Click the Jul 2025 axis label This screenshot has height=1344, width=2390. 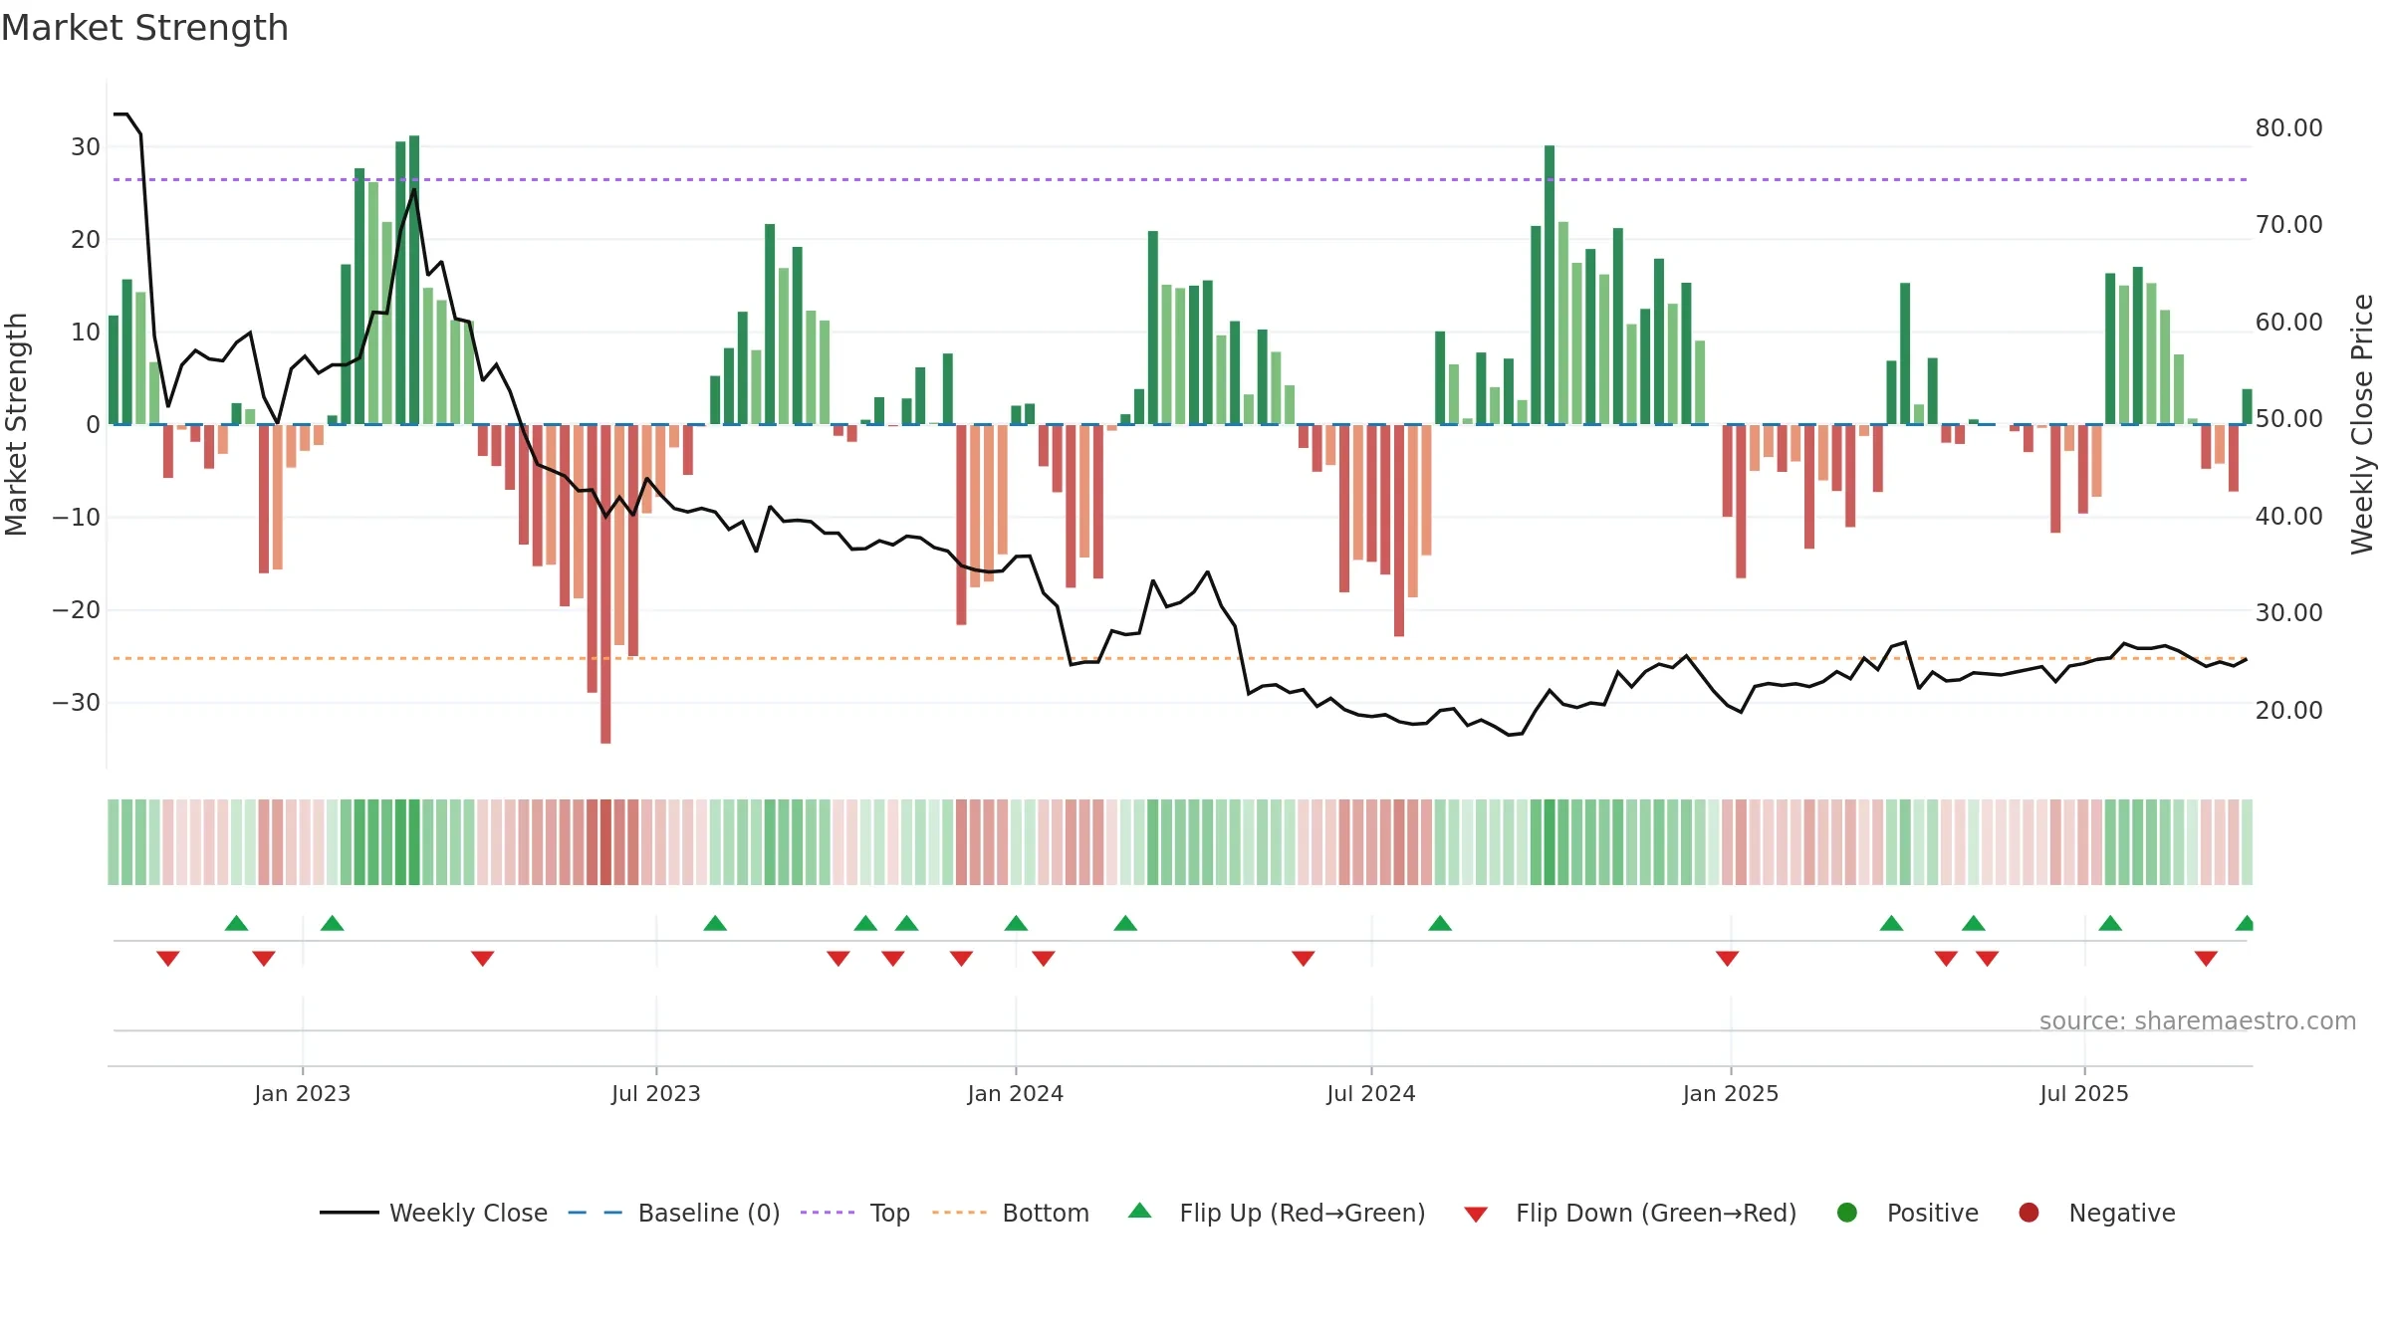click(2084, 1094)
